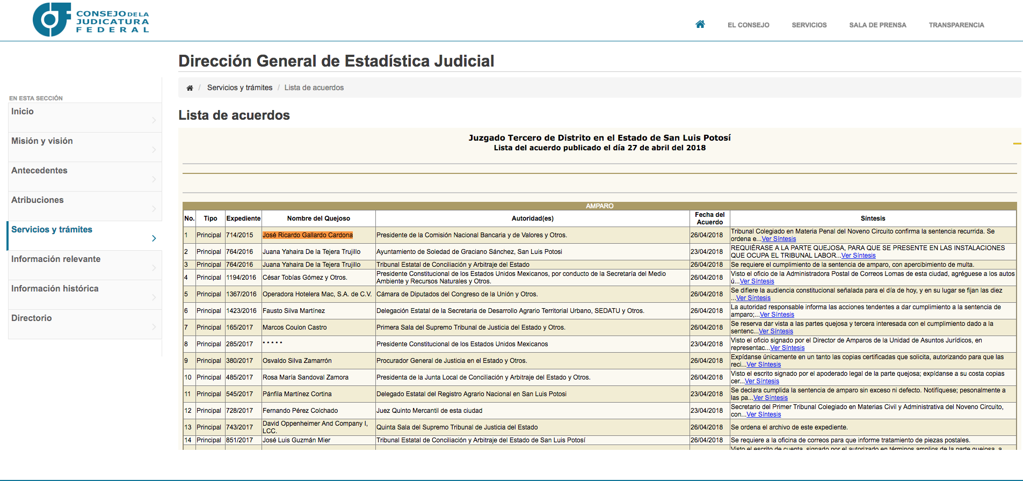Click the Fecha del Acuerdo column header

click(709, 218)
